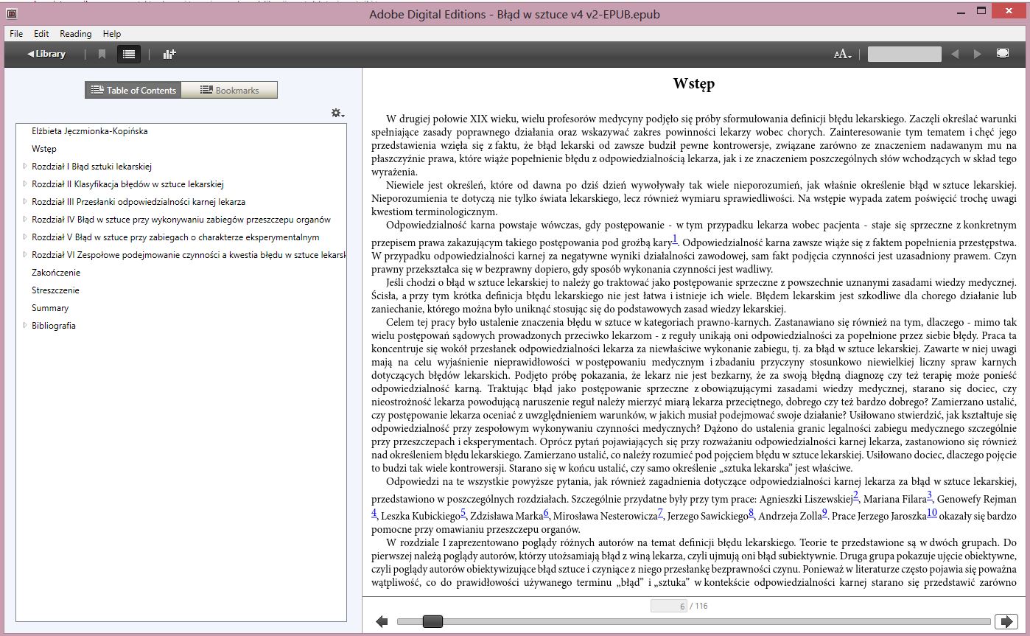Screen dimensions: 1030x636
Task: Follow footnote link 9 after Zolla
Action: 825,513
